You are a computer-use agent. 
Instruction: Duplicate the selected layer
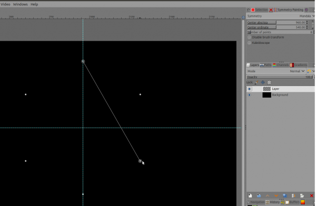pos(285,195)
